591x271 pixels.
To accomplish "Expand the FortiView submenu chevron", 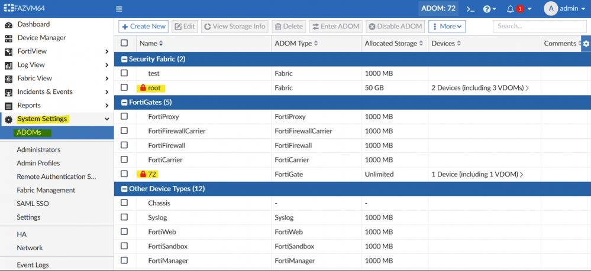I will point(107,51).
